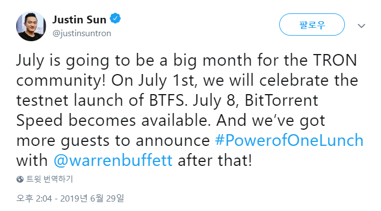Click the phrase July 1st in the tweet
Image resolution: width=381 pixels, height=211 pixels.
tap(166, 81)
